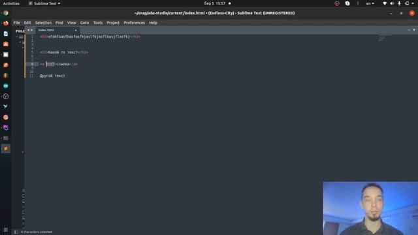Open Postman from the dock

[x=6, y=65]
